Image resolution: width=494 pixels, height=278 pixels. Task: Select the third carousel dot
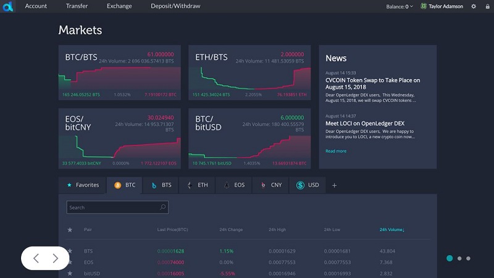pos(468,258)
